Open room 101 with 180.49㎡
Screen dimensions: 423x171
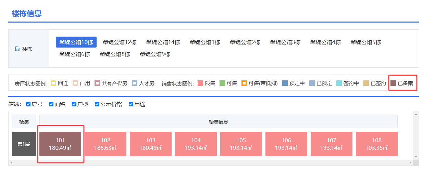(60, 144)
